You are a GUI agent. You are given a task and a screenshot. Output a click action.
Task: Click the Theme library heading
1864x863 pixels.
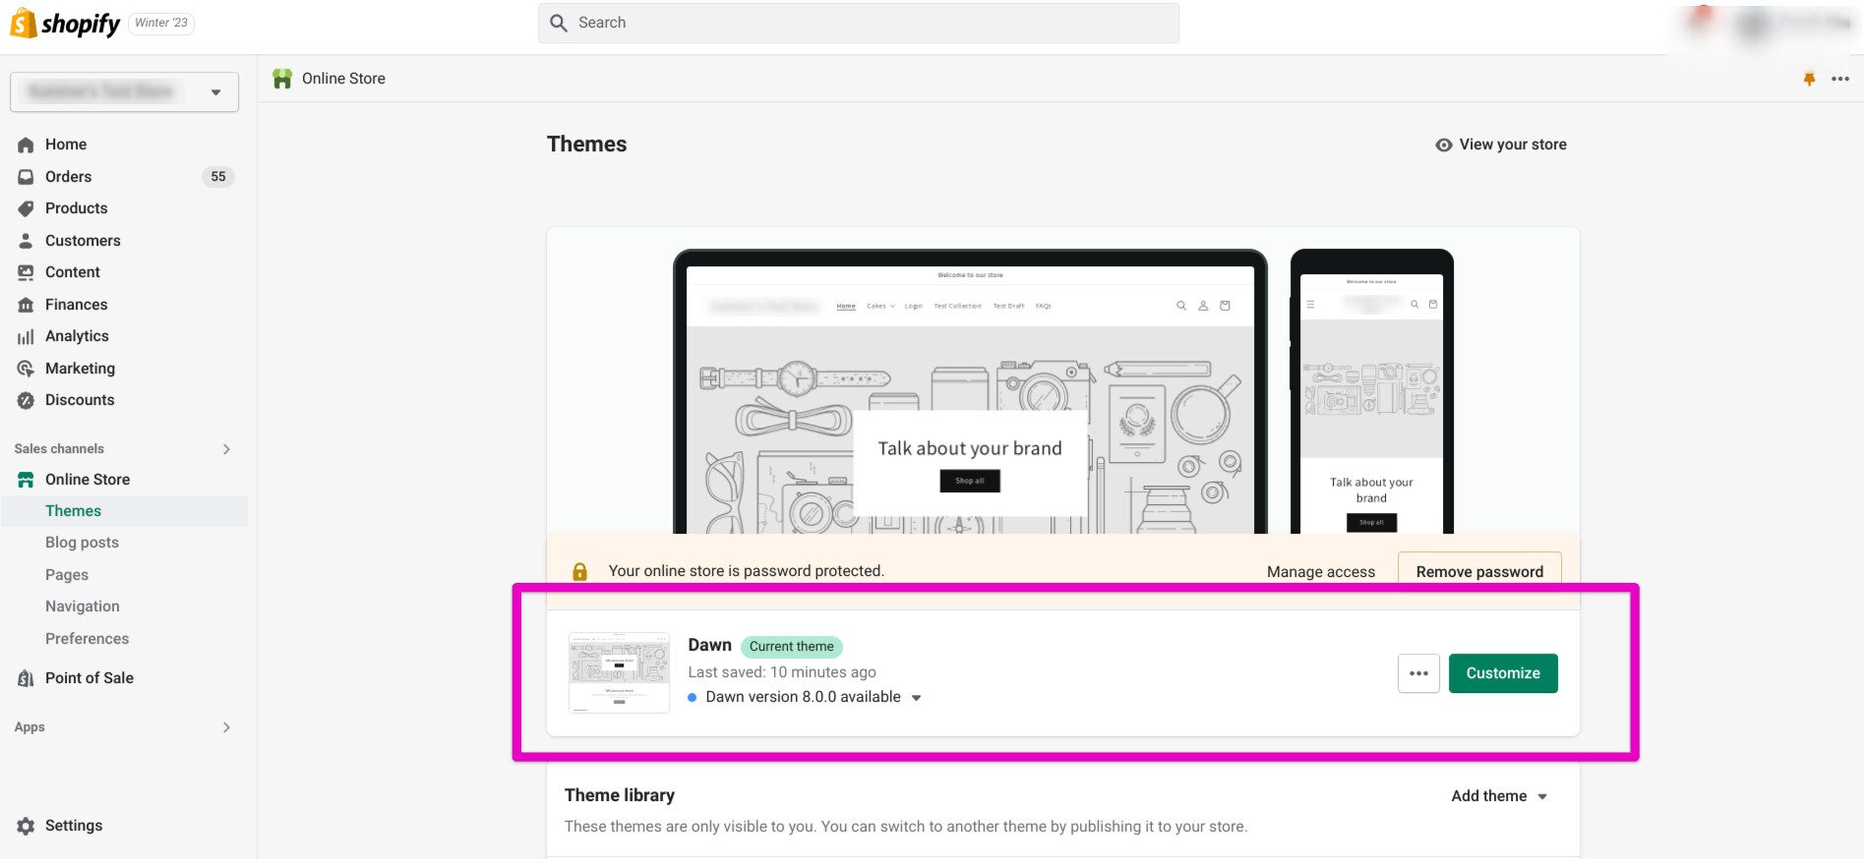620,795
